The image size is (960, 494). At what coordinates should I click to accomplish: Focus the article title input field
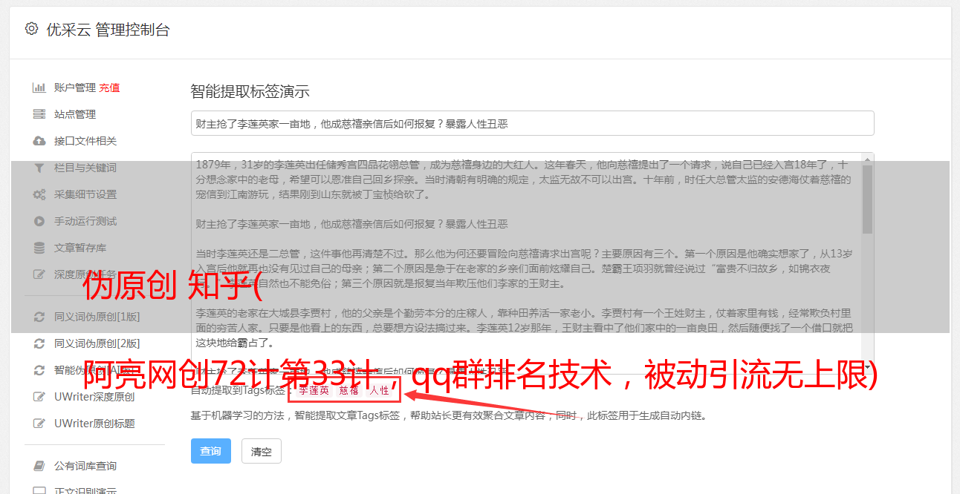532,123
